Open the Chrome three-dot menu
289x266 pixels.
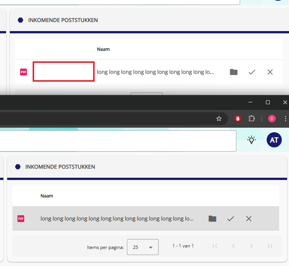(285, 119)
